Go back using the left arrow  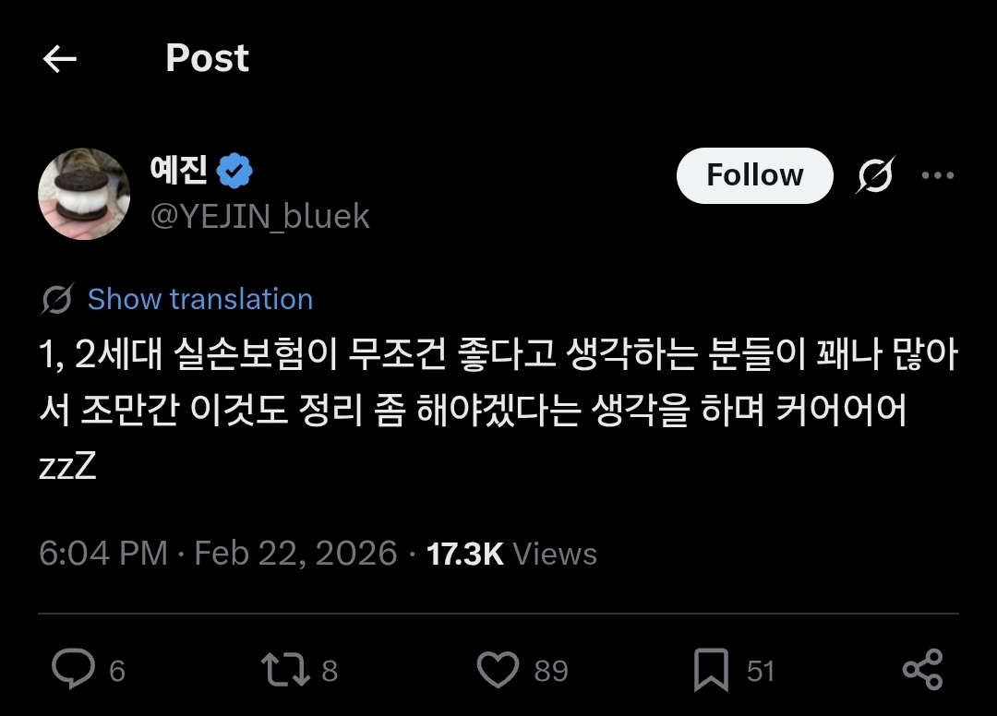tap(60, 60)
